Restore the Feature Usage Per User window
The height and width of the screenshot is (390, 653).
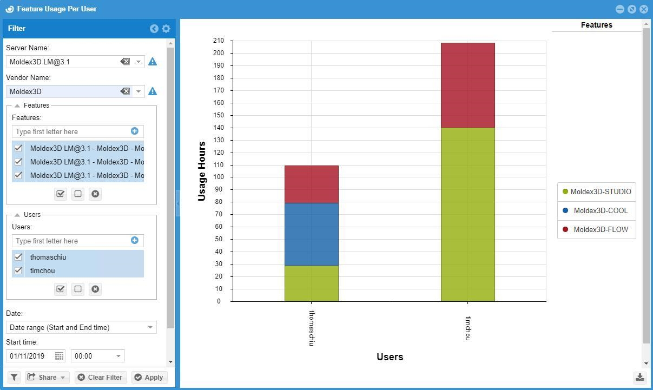[632, 9]
